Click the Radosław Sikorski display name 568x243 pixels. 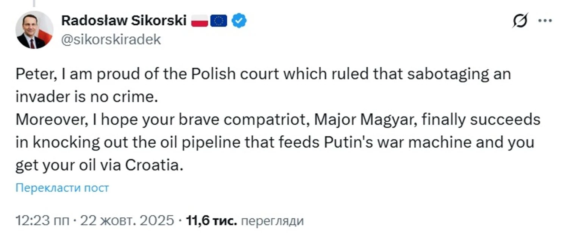point(124,21)
